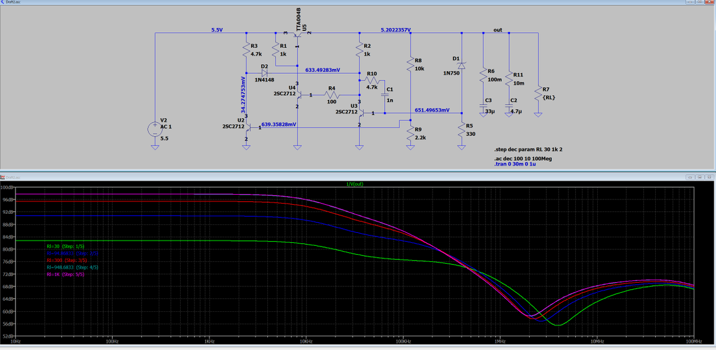Click the 1MHz frequency axis label
The width and height of the screenshot is (716, 350).
(x=500, y=342)
